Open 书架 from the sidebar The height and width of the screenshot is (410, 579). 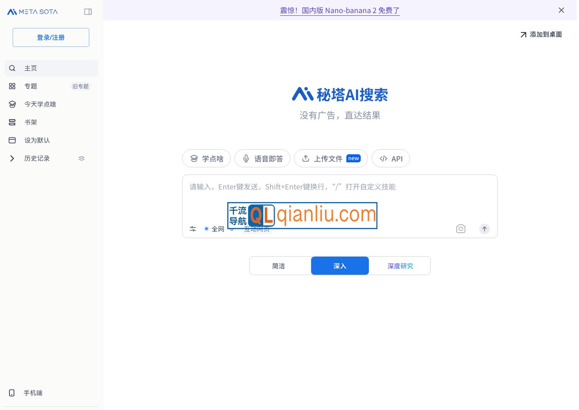click(31, 122)
